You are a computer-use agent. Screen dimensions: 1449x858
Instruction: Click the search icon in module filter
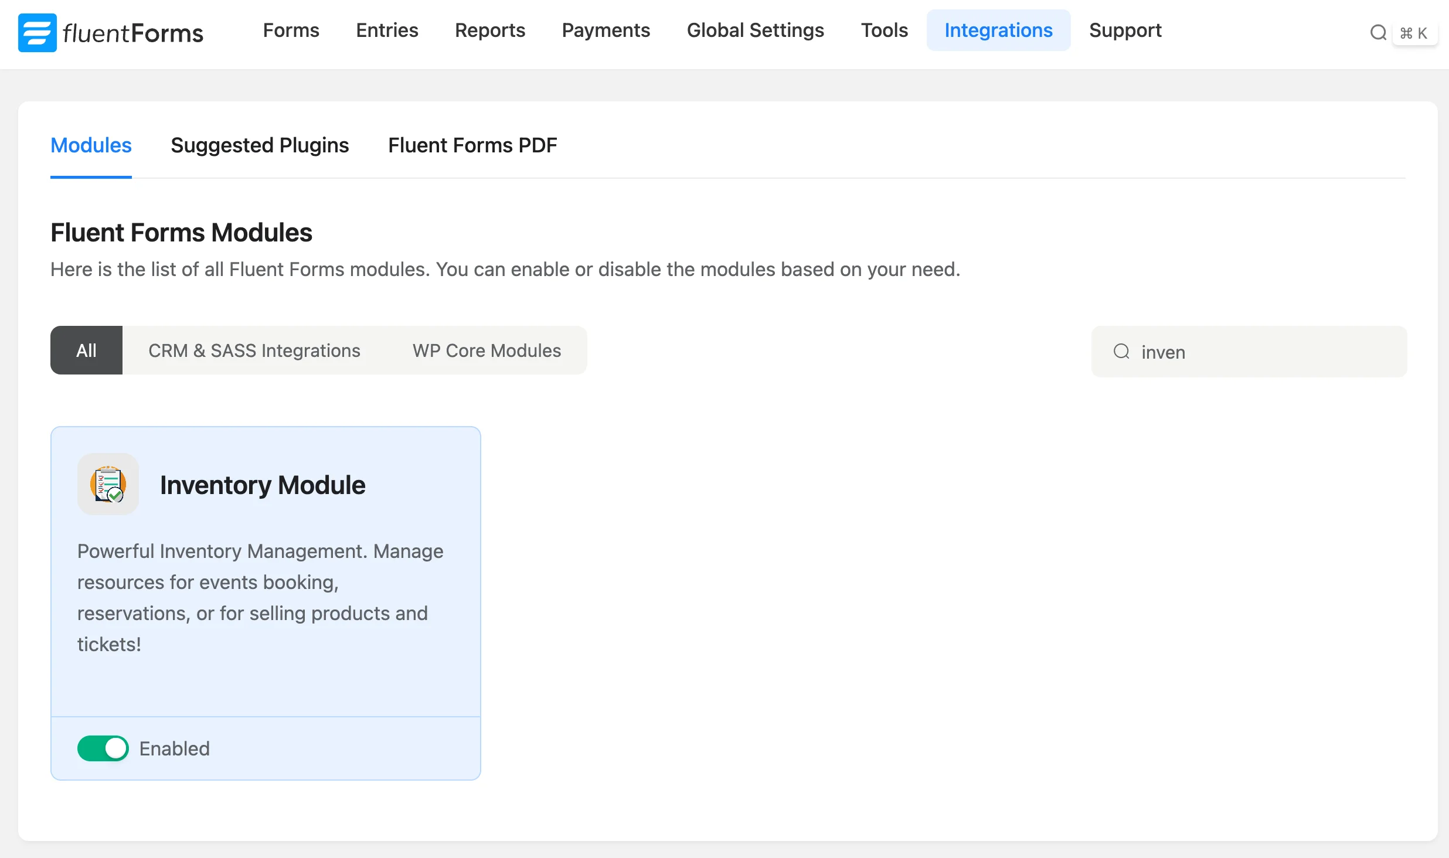click(x=1121, y=352)
